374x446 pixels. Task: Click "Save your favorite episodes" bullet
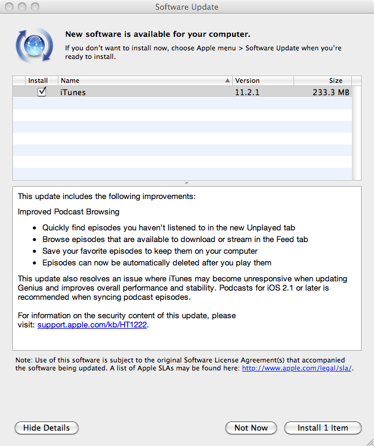coord(150,251)
